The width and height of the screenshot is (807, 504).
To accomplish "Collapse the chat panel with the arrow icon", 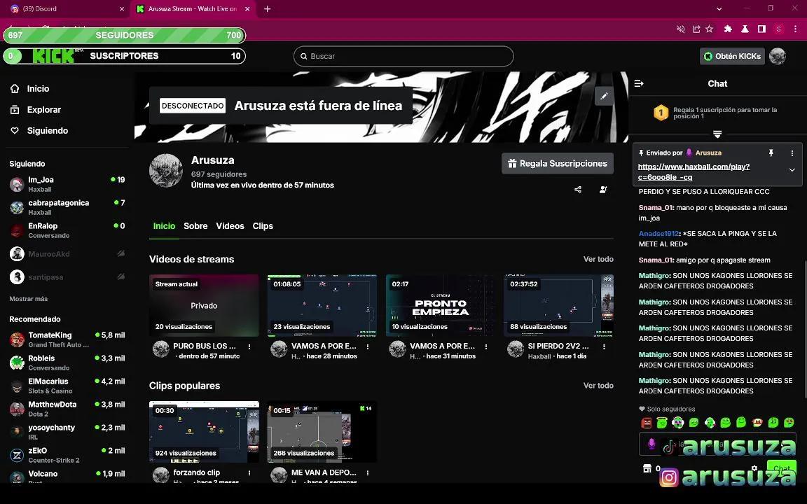I will click(638, 83).
